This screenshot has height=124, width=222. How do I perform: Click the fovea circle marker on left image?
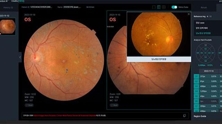point(64,61)
